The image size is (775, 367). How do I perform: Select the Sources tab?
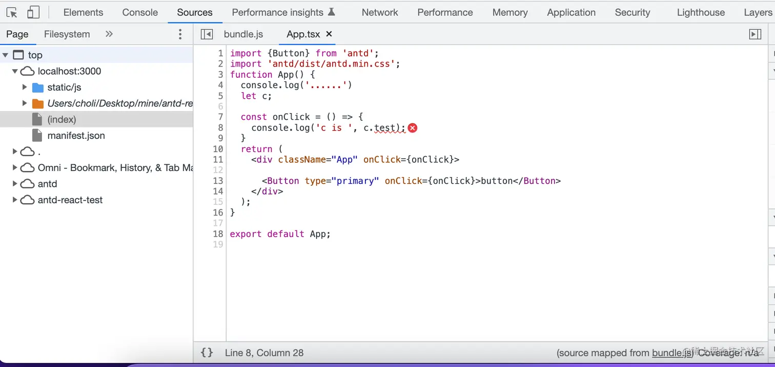195,12
